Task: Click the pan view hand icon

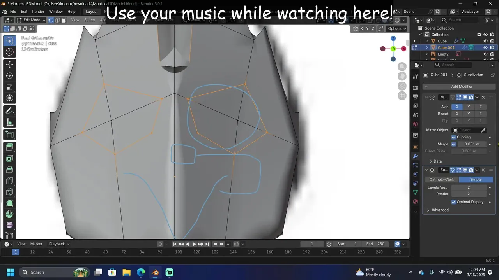Action: (x=402, y=76)
